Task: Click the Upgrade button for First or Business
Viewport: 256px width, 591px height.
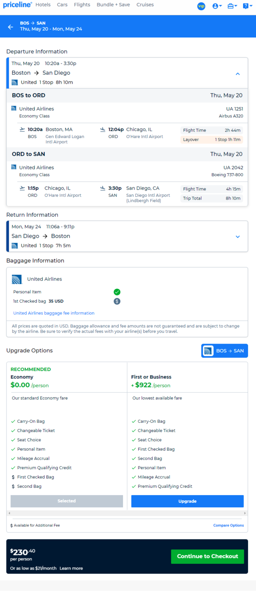Action: point(187,501)
